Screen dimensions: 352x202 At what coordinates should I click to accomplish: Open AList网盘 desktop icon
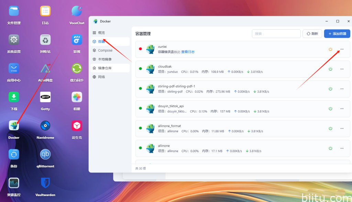[45, 68]
